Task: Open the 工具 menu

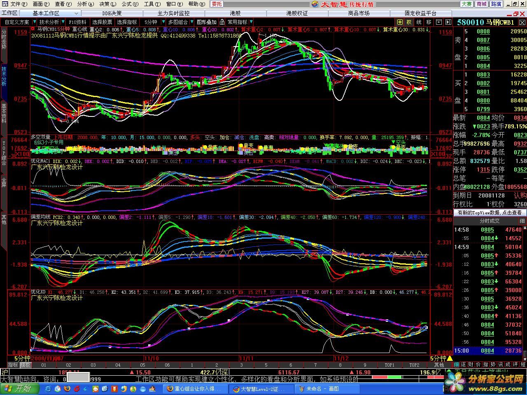Action: (152, 4)
